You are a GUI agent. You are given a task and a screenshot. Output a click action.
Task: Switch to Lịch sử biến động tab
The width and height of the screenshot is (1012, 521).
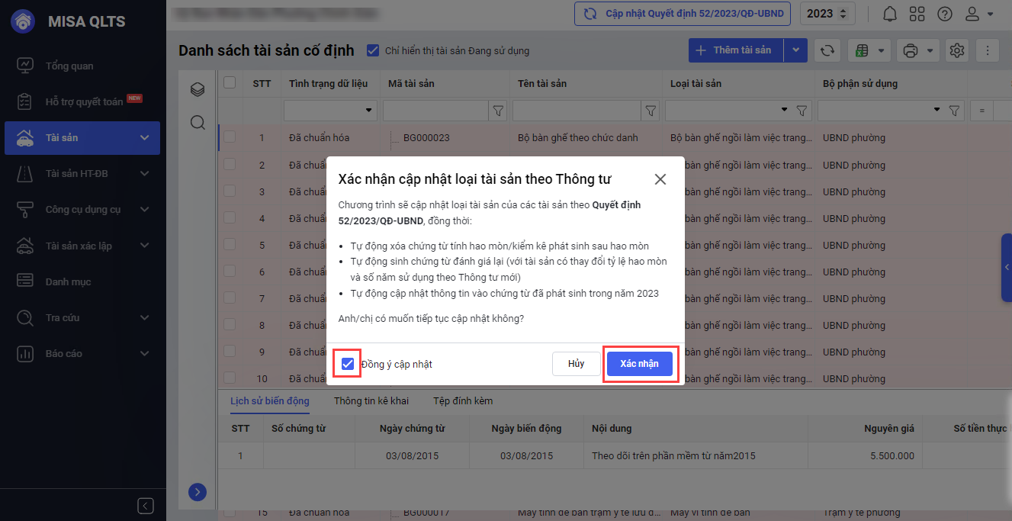pos(270,401)
